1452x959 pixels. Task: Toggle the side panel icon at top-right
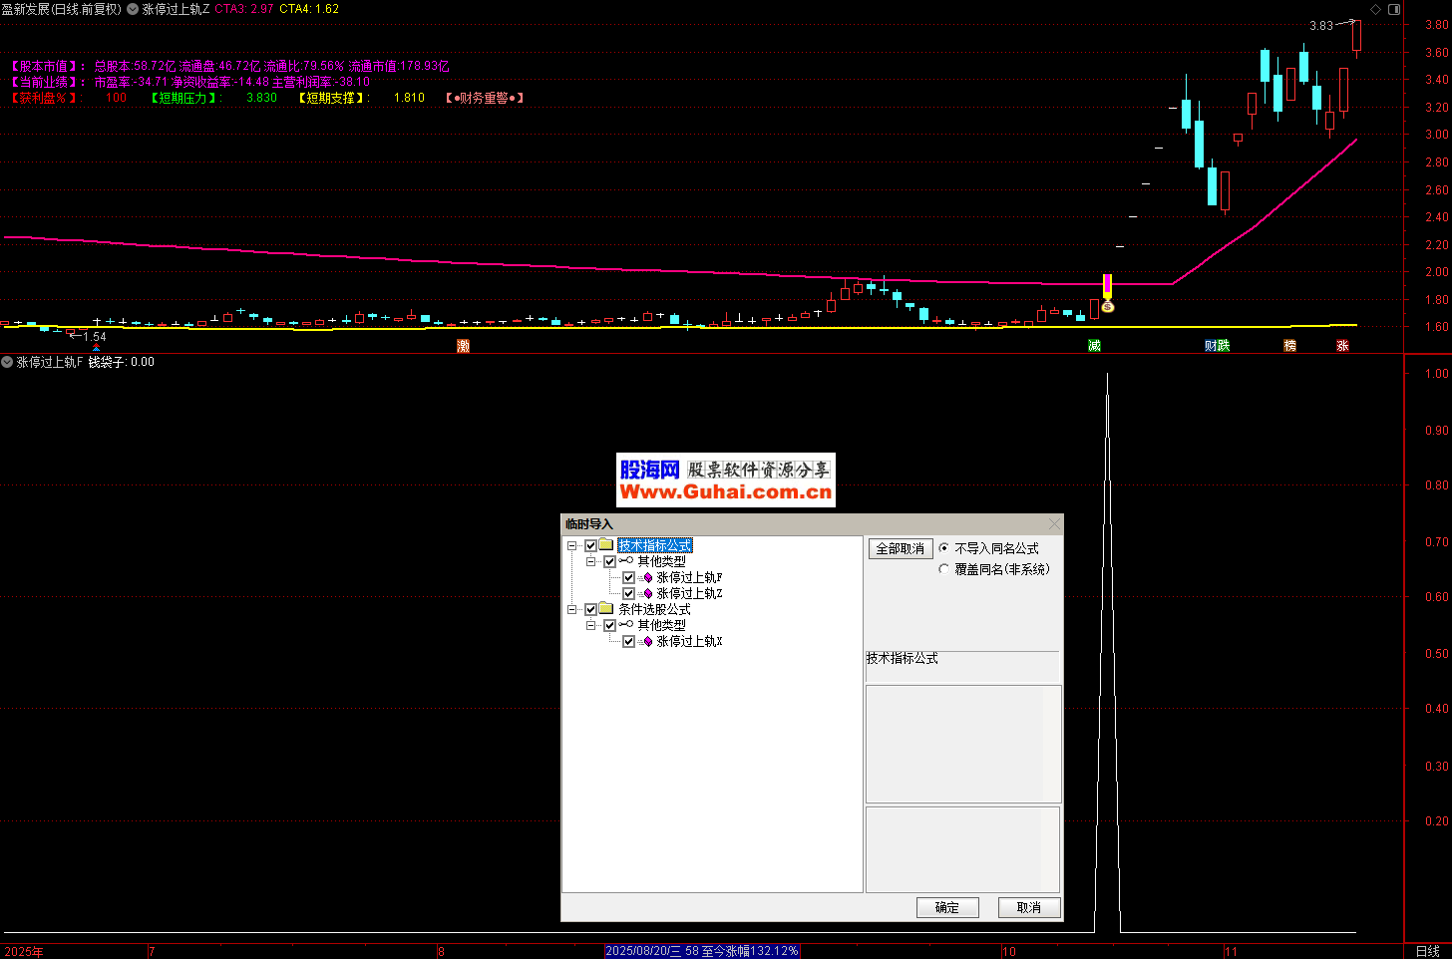coord(1394,9)
